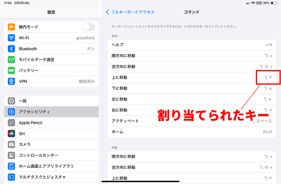Open マルチタスクとジェスチャ settings
The height and width of the screenshot is (184, 281).
click(51, 177)
